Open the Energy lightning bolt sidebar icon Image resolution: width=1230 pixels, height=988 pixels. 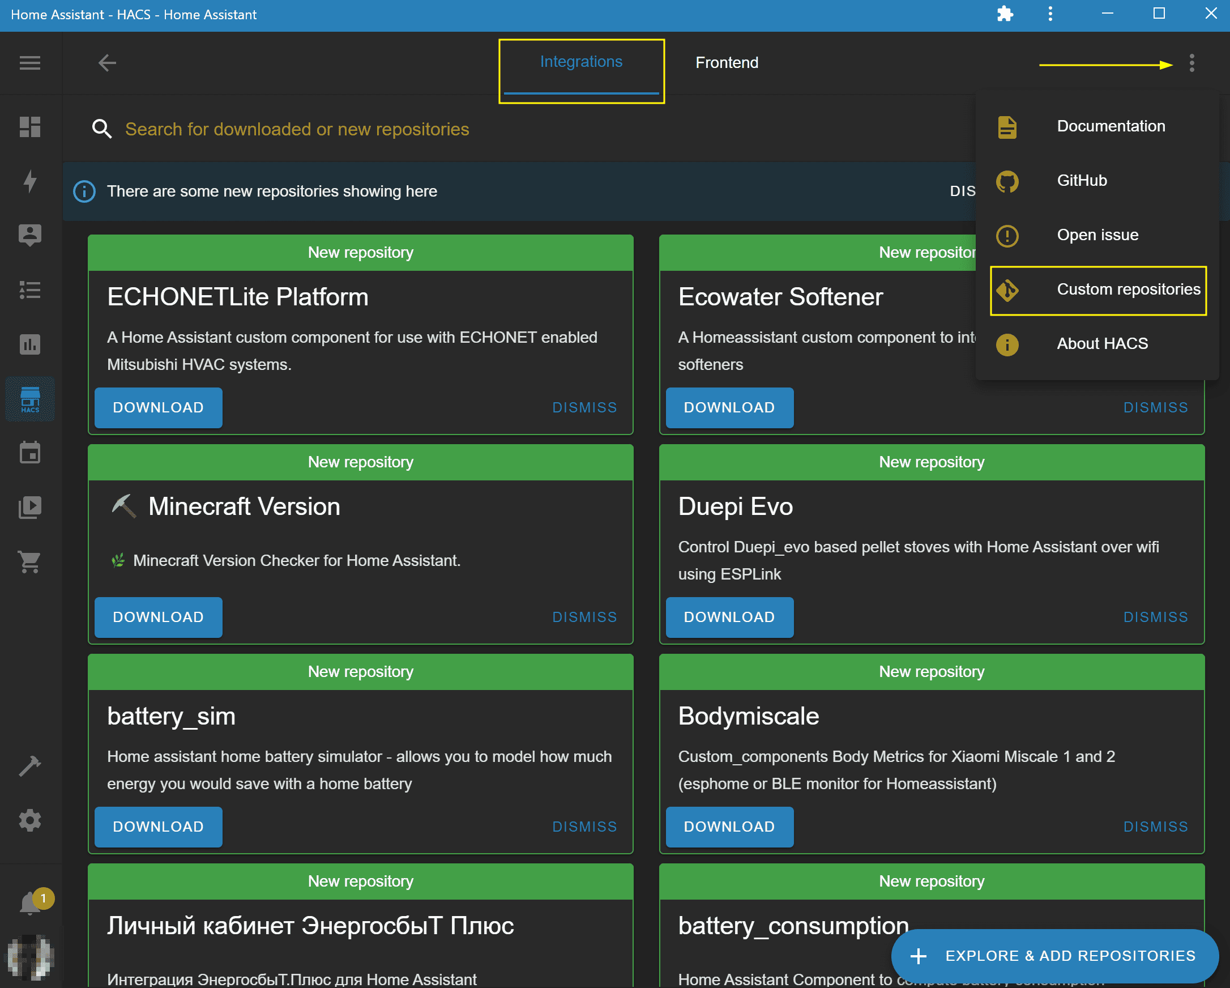[29, 181]
